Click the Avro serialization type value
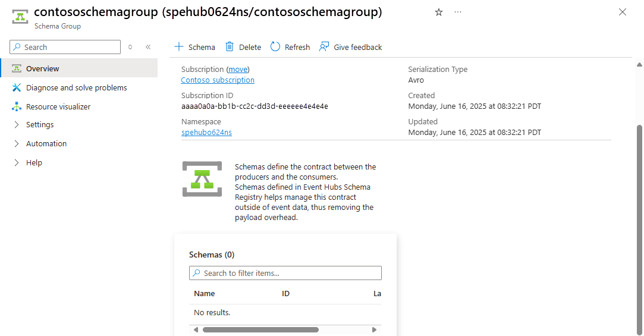 [x=416, y=80]
